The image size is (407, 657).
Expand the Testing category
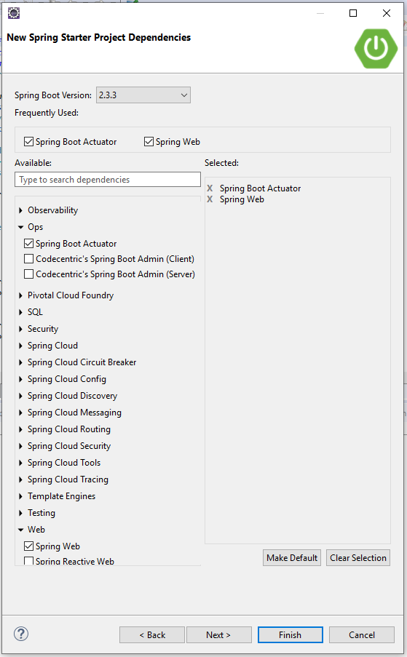20,513
